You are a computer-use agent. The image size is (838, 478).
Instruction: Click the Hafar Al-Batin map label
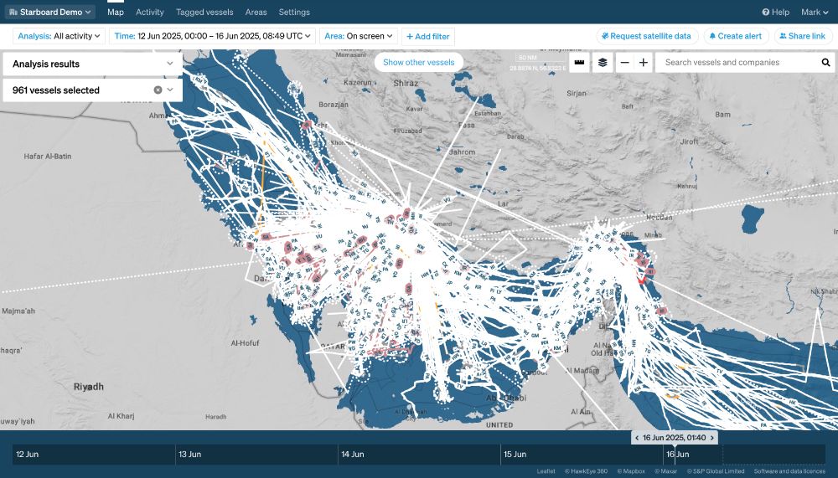pos(48,156)
